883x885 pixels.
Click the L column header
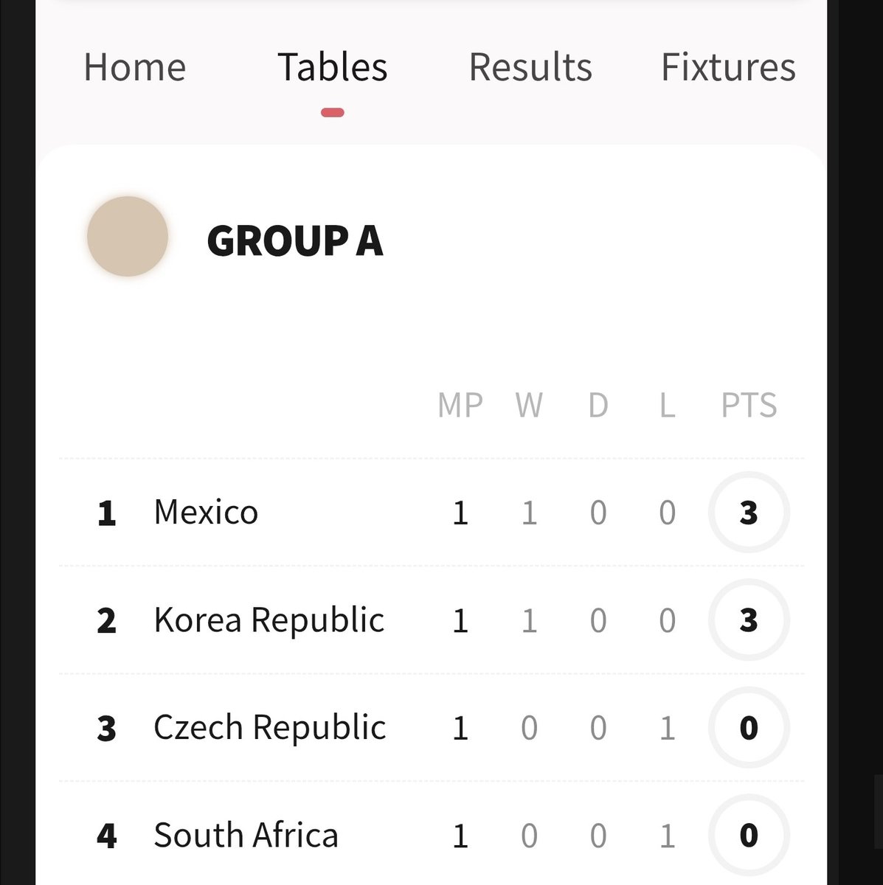click(x=668, y=406)
